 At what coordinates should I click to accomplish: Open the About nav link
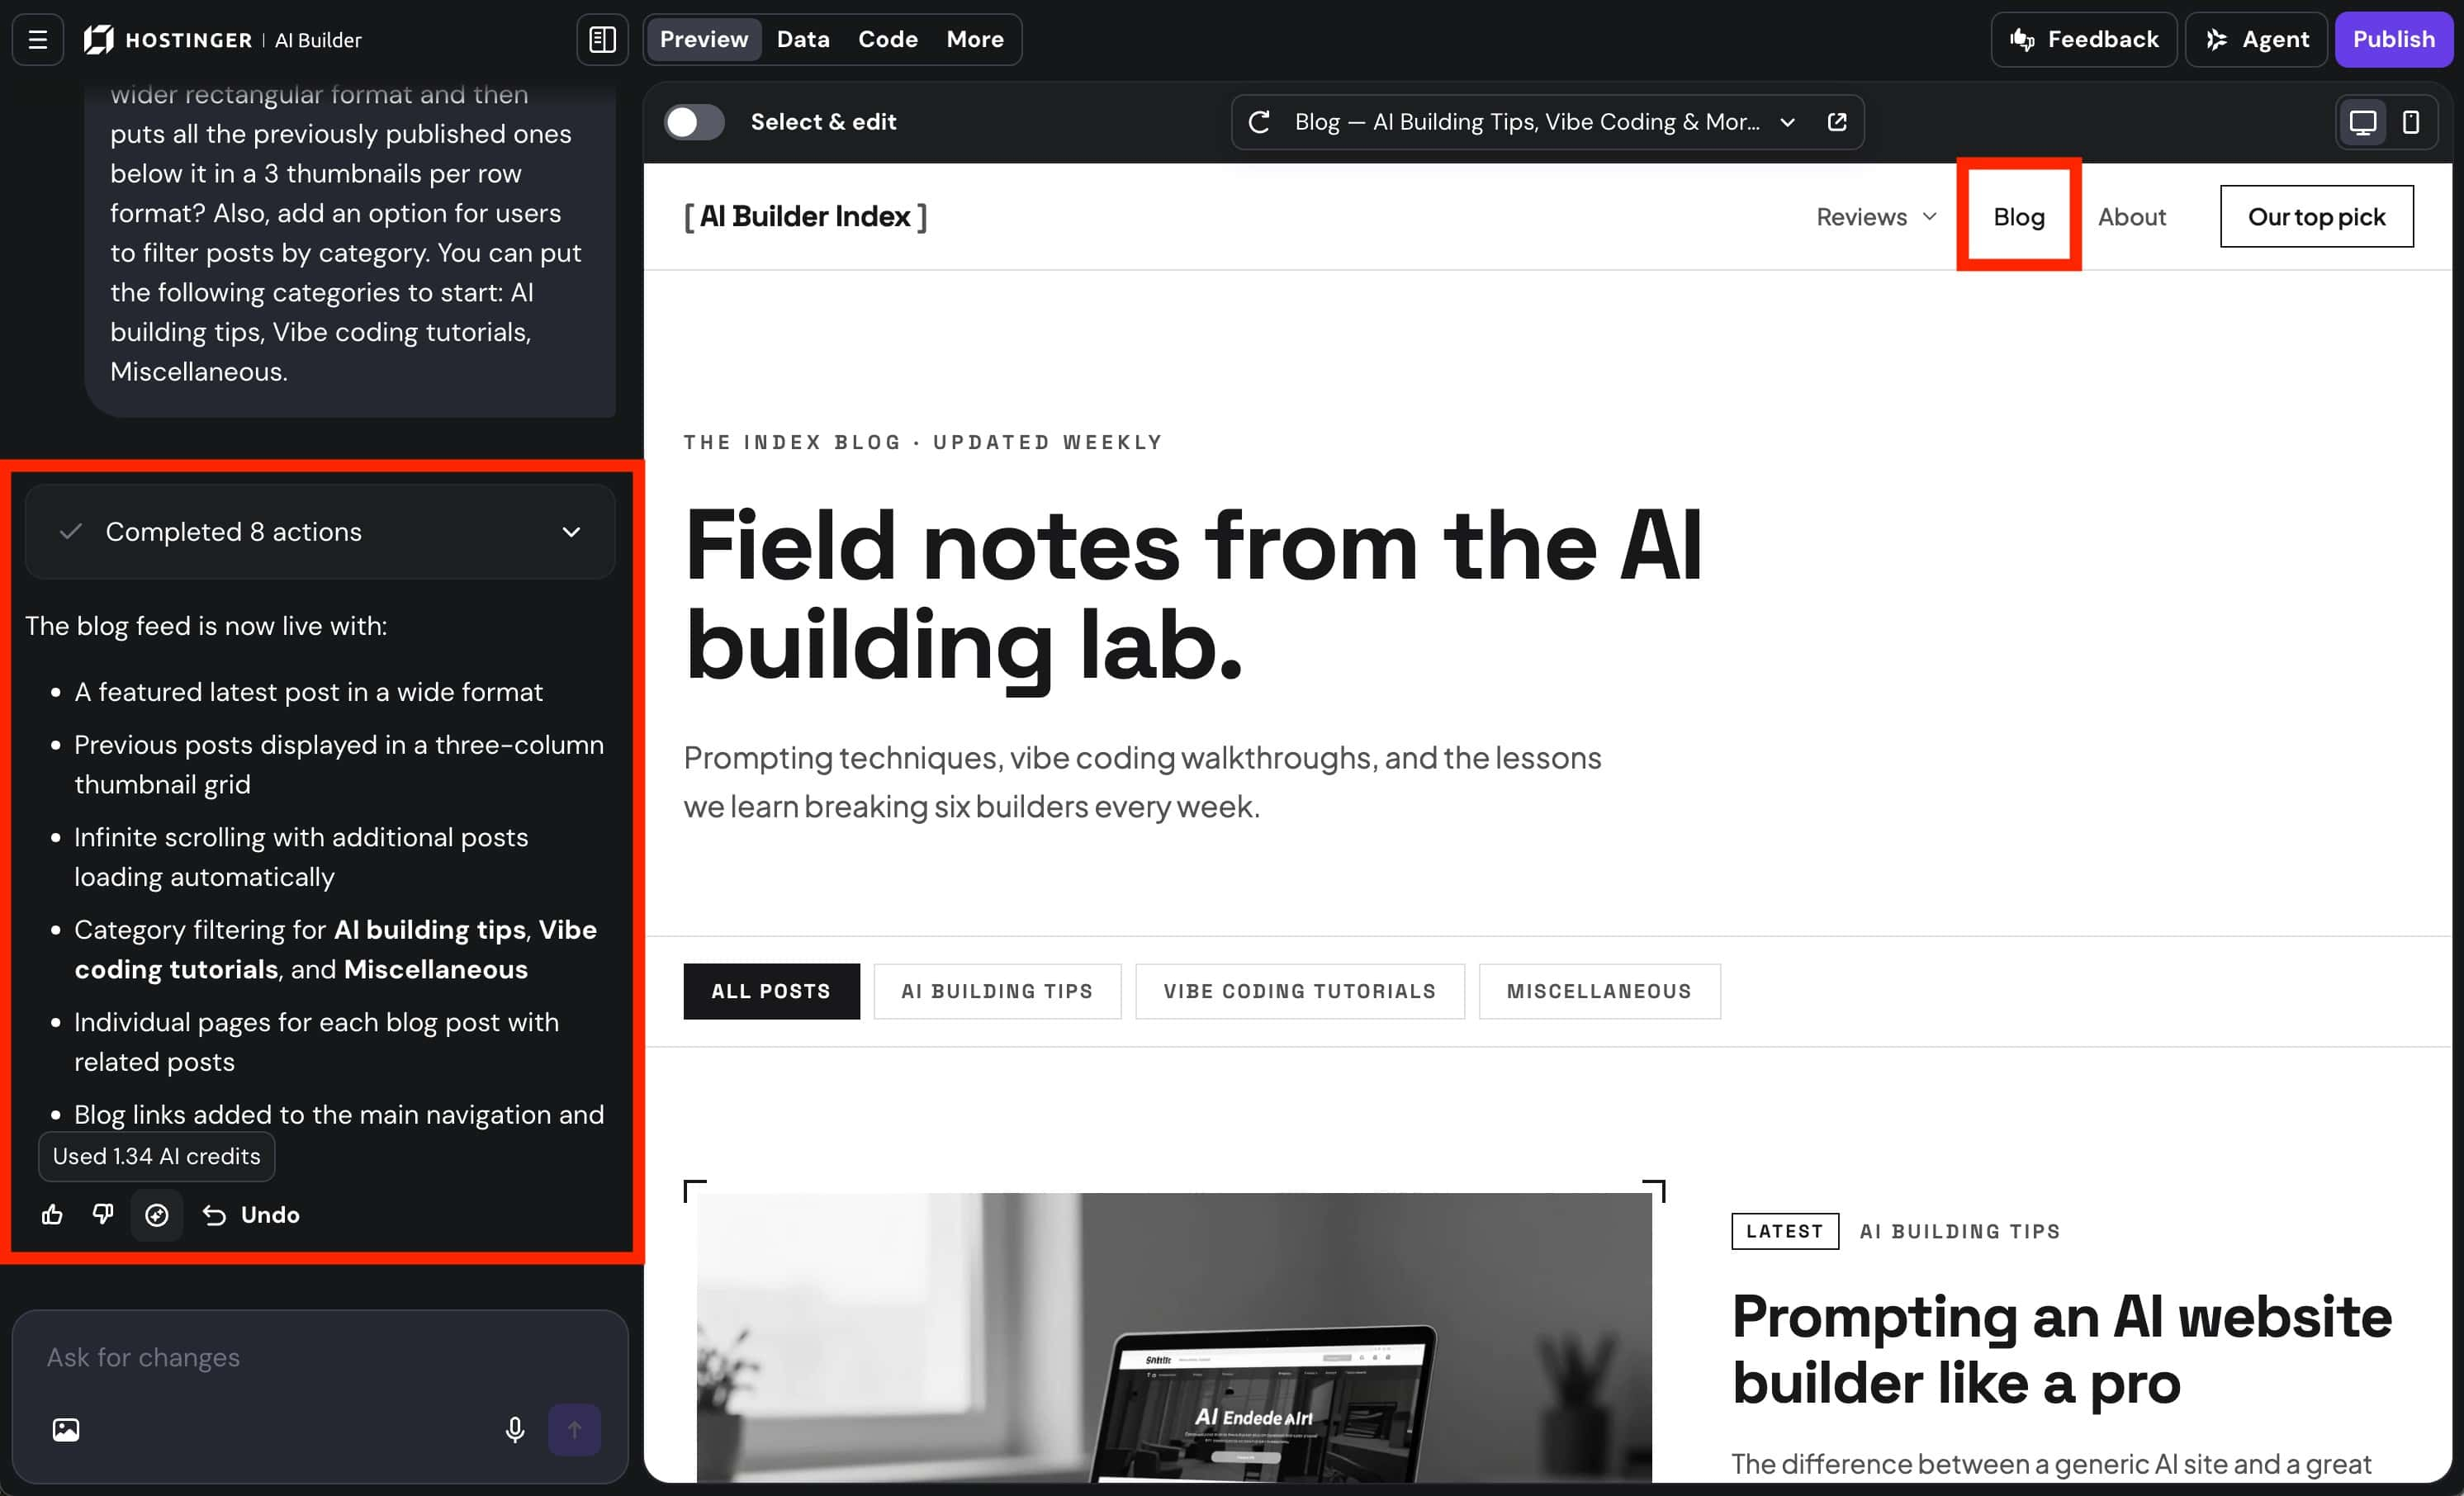pos(2132,216)
